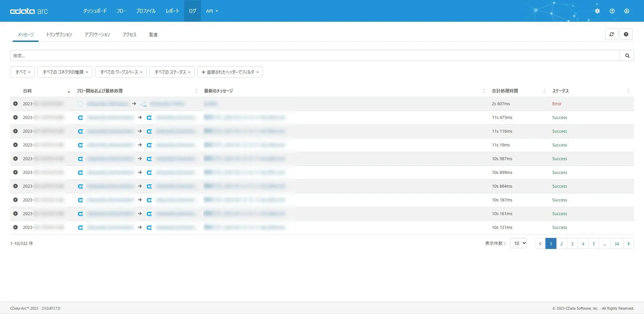The image size is (644, 314).
Task: Open the すべて filter dropdown
Action: point(22,72)
